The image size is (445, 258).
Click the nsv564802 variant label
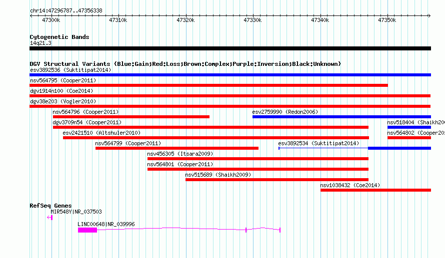tap(416, 133)
